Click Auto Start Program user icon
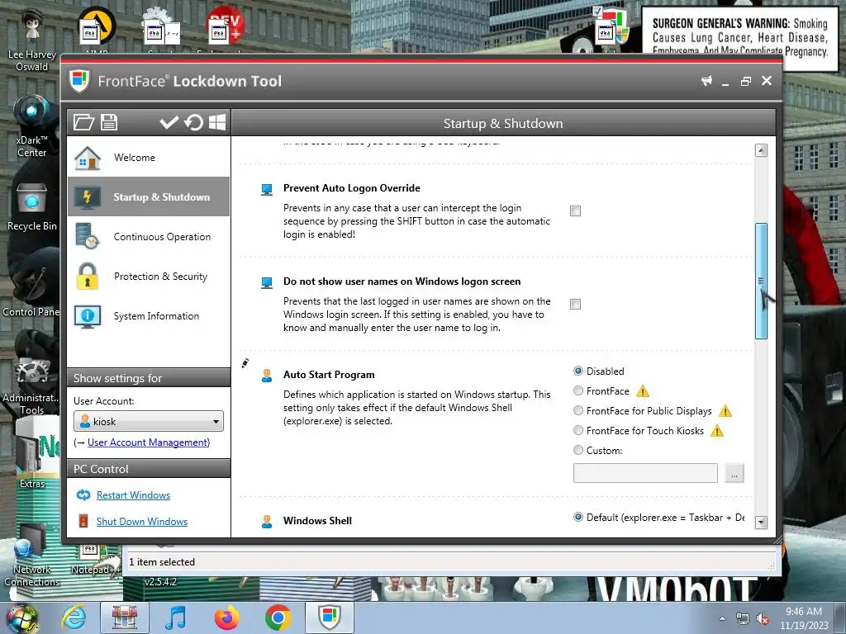This screenshot has width=846, height=634. click(x=267, y=376)
